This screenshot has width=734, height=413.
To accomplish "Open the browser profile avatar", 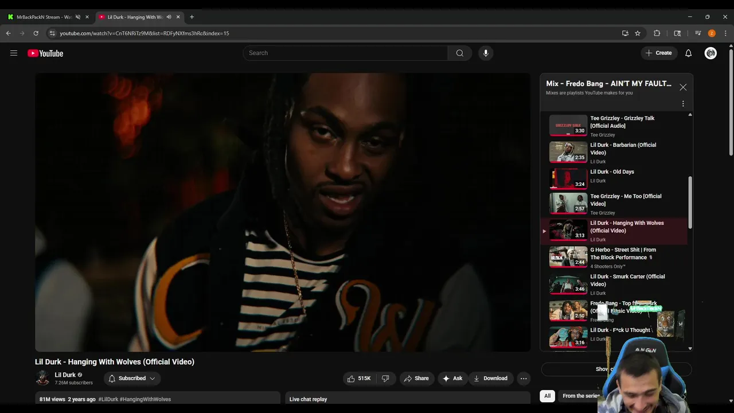I will click(712, 33).
